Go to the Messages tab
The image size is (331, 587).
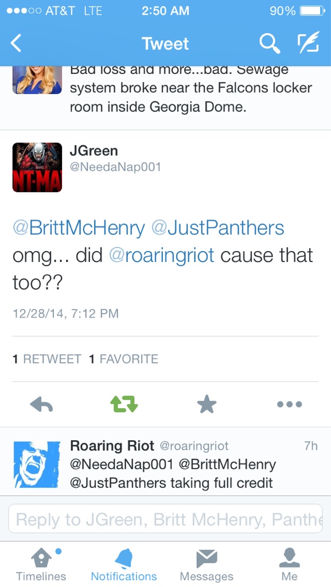[207, 565]
